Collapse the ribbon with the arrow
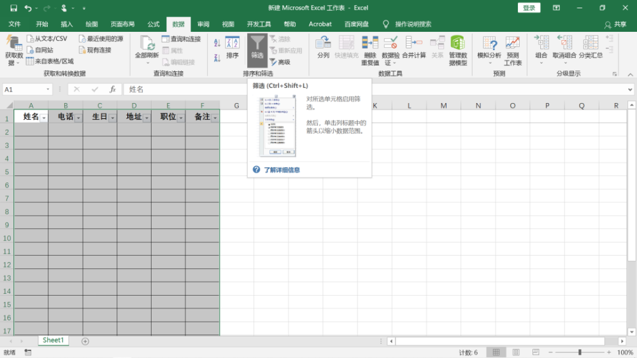Viewport: 637px width, 358px height. point(630,74)
